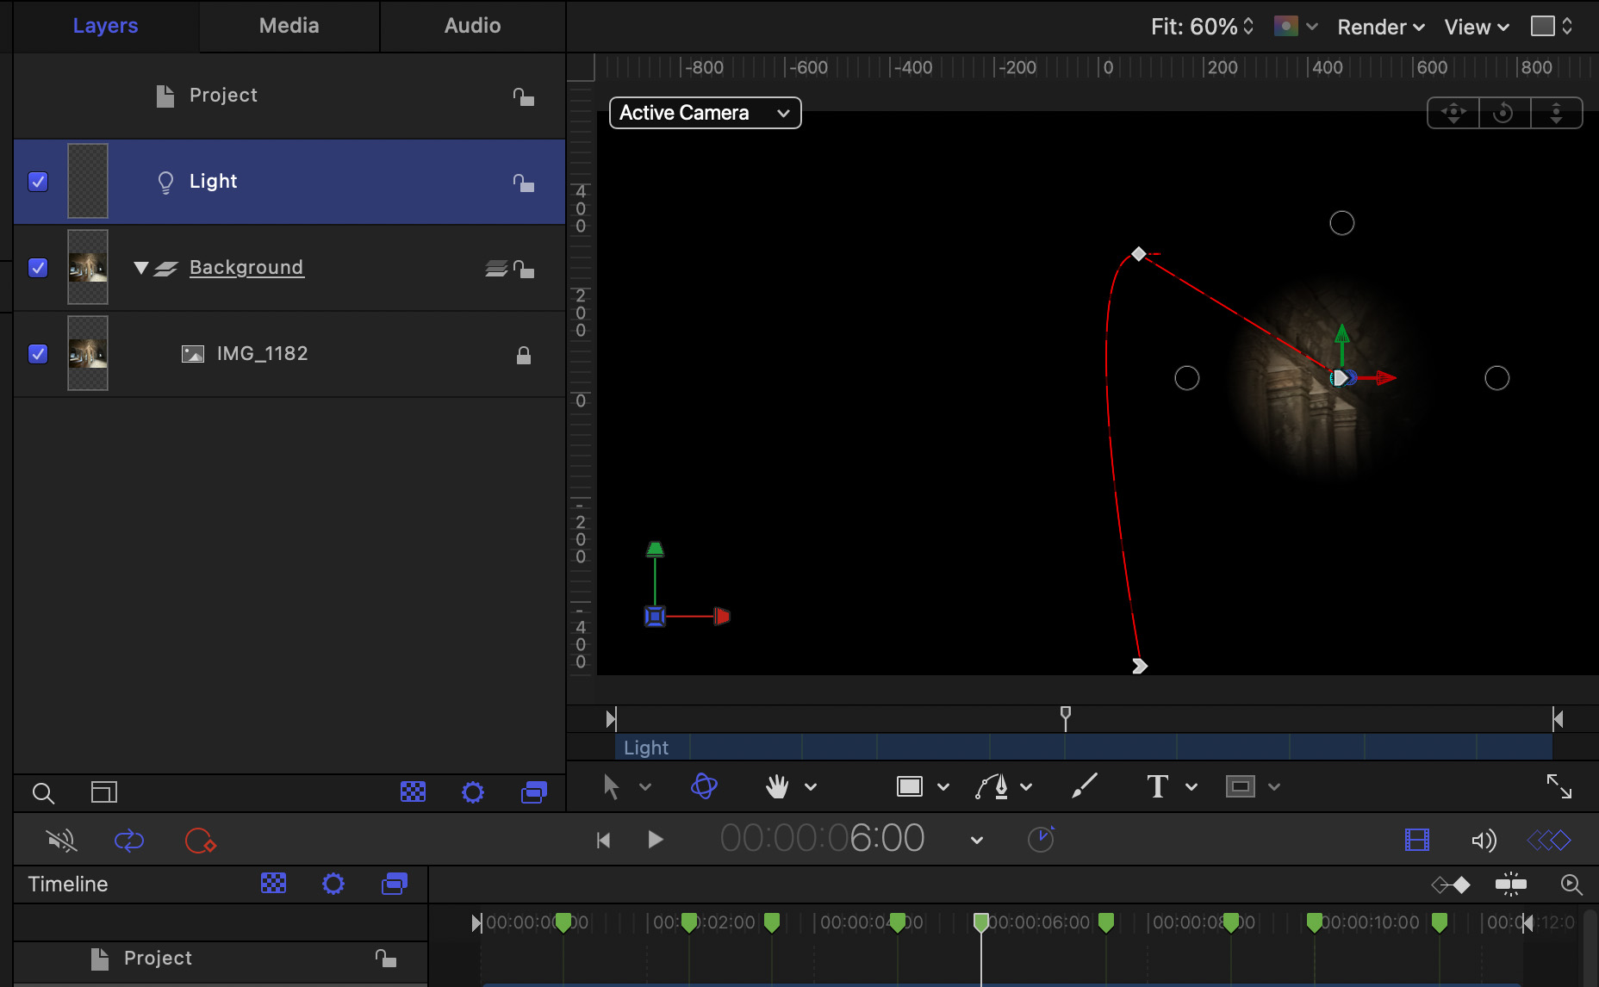The height and width of the screenshot is (987, 1599).
Task: Hide the Background group using its checkbox
Action: pyautogui.click(x=38, y=268)
